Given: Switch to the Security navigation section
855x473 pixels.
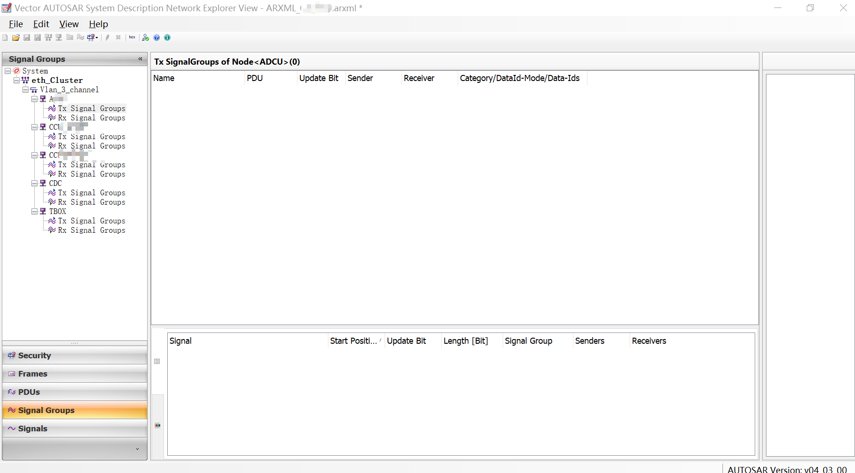Looking at the screenshot, I should pyautogui.click(x=74, y=355).
